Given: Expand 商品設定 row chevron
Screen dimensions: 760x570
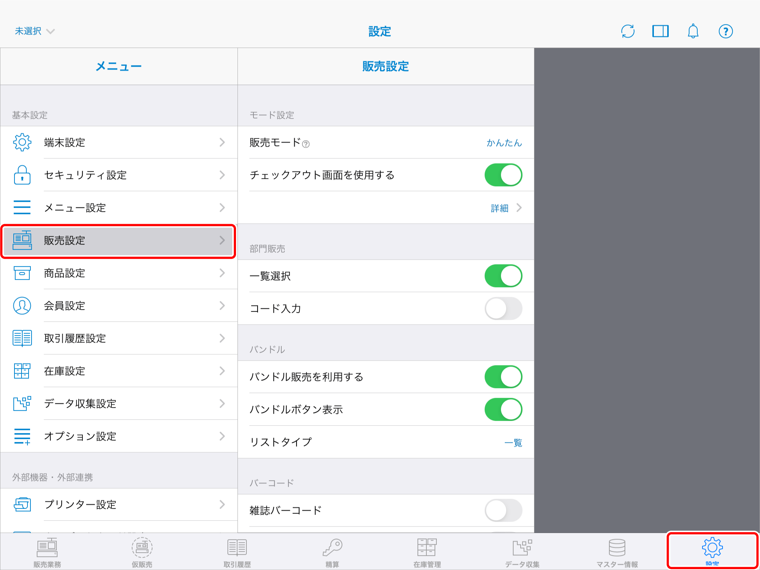Looking at the screenshot, I should point(222,273).
